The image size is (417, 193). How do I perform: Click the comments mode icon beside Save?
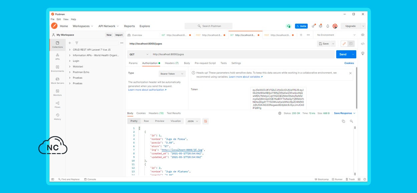click(351, 44)
